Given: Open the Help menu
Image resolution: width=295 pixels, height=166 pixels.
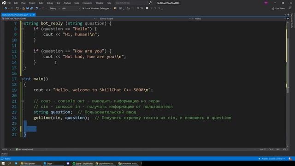Looking at the screenshot, I should [x=109, y=3].
